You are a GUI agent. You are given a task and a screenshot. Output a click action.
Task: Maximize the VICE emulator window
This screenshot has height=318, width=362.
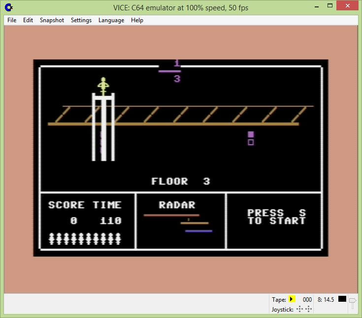click(330, 6)
